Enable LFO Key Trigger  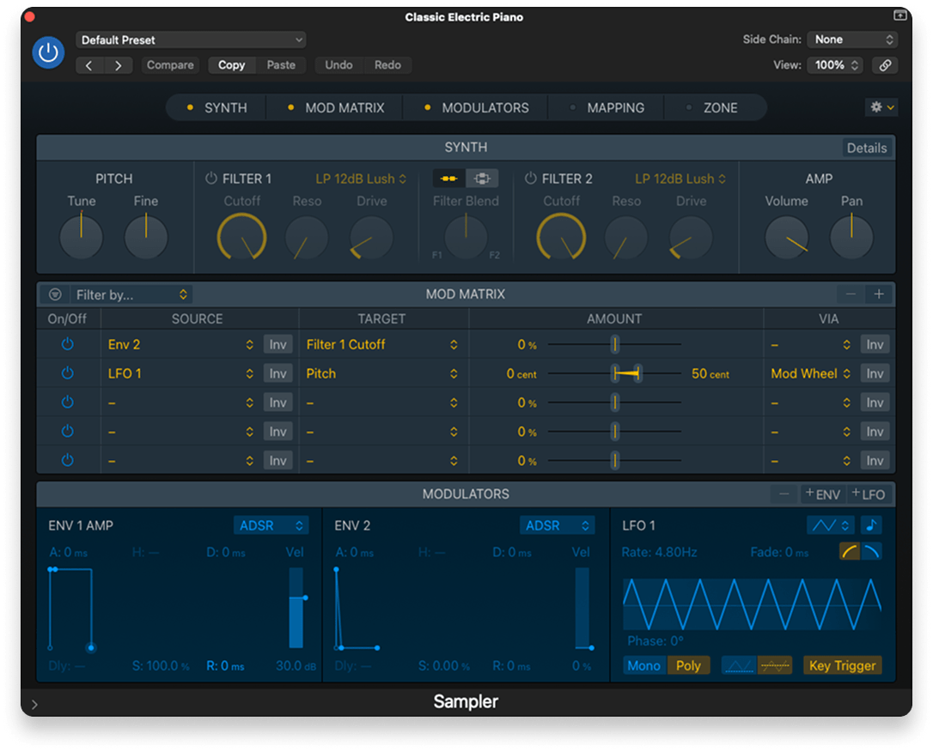pyautogui.click(x=842, y=665)
